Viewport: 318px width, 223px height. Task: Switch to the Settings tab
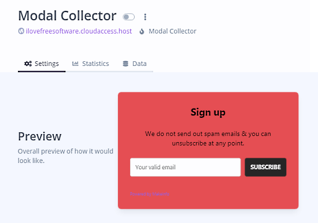tap(42, 64)
